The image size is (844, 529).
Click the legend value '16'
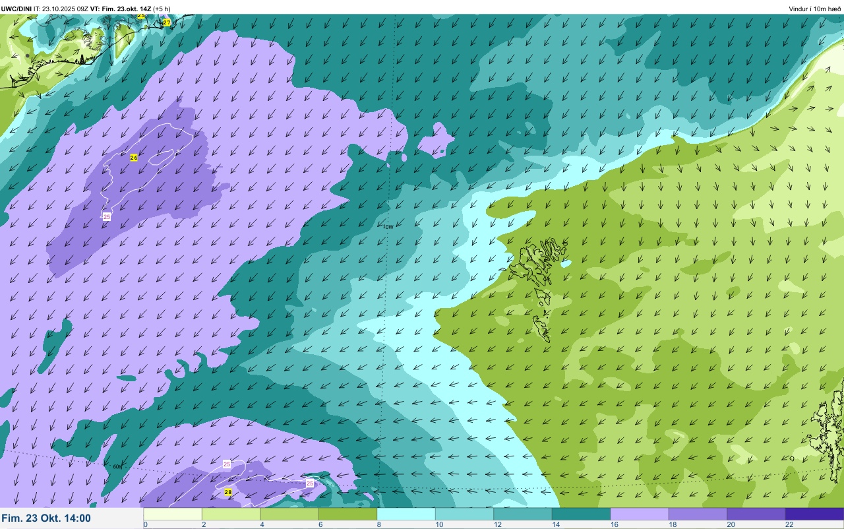[614, 524]
